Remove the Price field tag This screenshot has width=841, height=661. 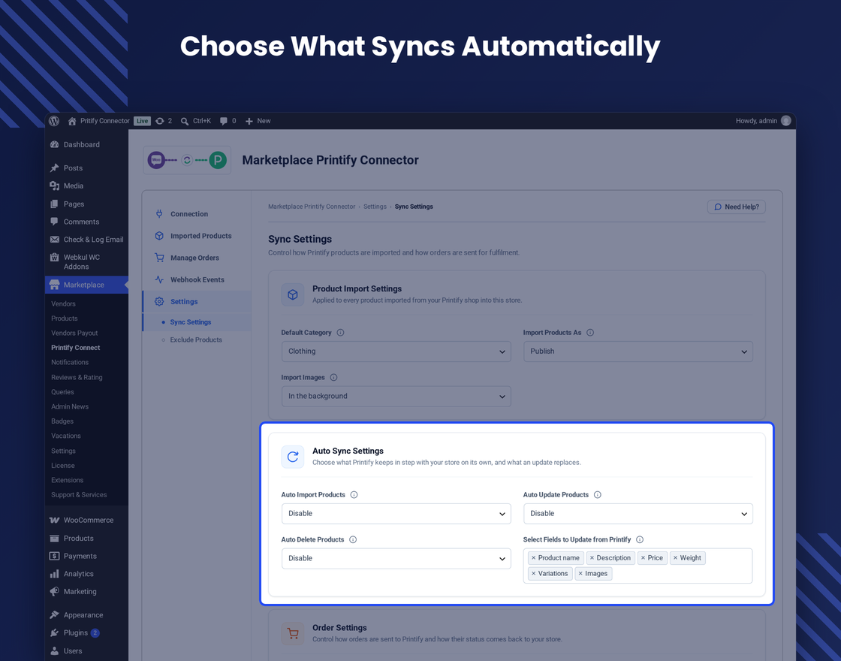click(643, 558)
